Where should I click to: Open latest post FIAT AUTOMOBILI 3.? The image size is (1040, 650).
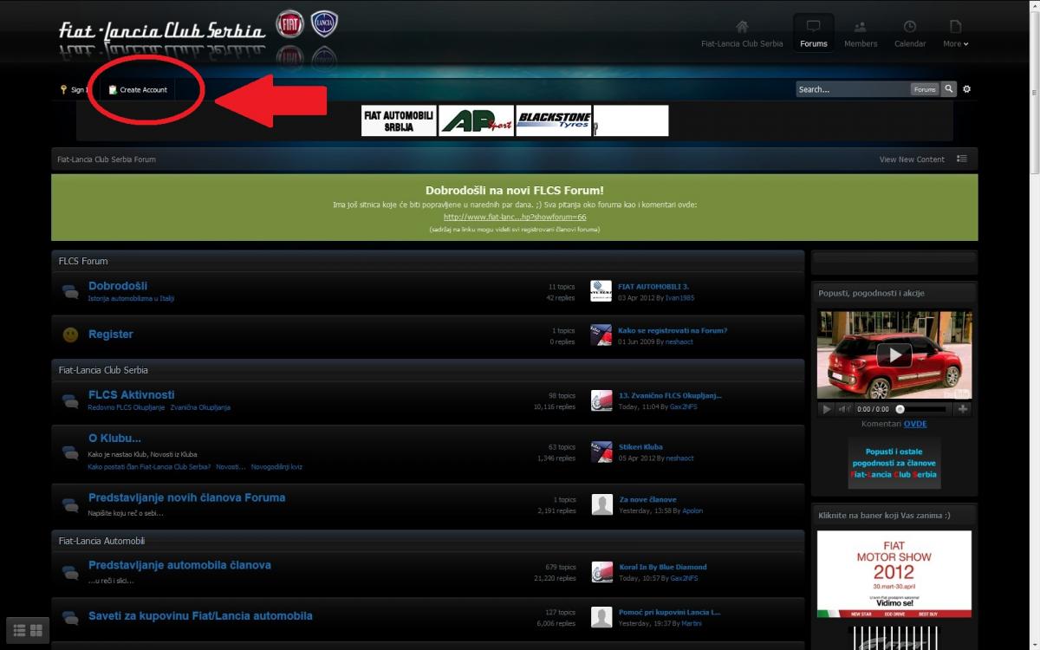[653, 286]
